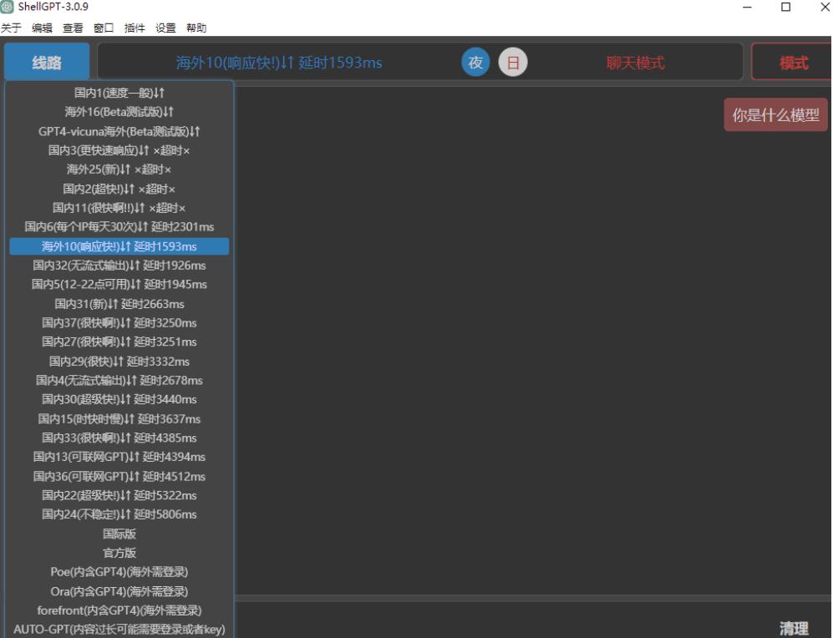The image size is (833, 638).
Task: Select forefront(内含GPT4)(海外需登录) route
Action: (119, 610)
